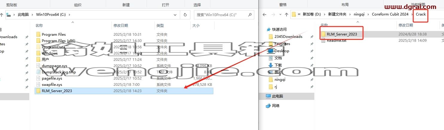This screenshot has width=444, height=130.
Task: Click the drive icon in C: address bar
Action: (9, 15)
